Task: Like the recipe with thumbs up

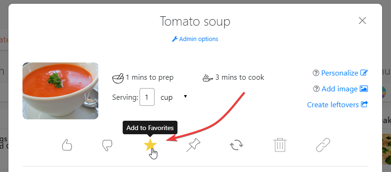Action: (x=67, y=145)
